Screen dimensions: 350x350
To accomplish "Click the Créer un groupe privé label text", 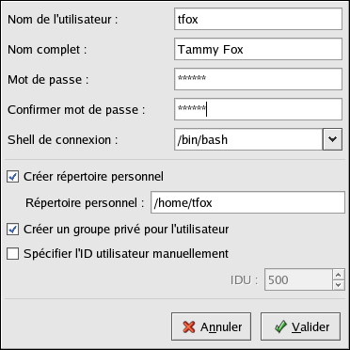I will 126,230.
